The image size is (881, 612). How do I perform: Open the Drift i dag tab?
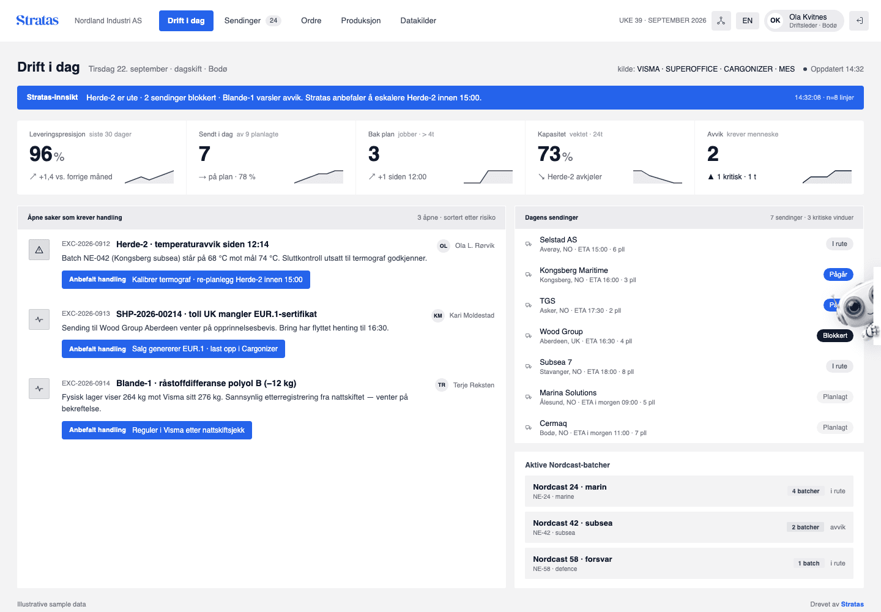(186, 21)
